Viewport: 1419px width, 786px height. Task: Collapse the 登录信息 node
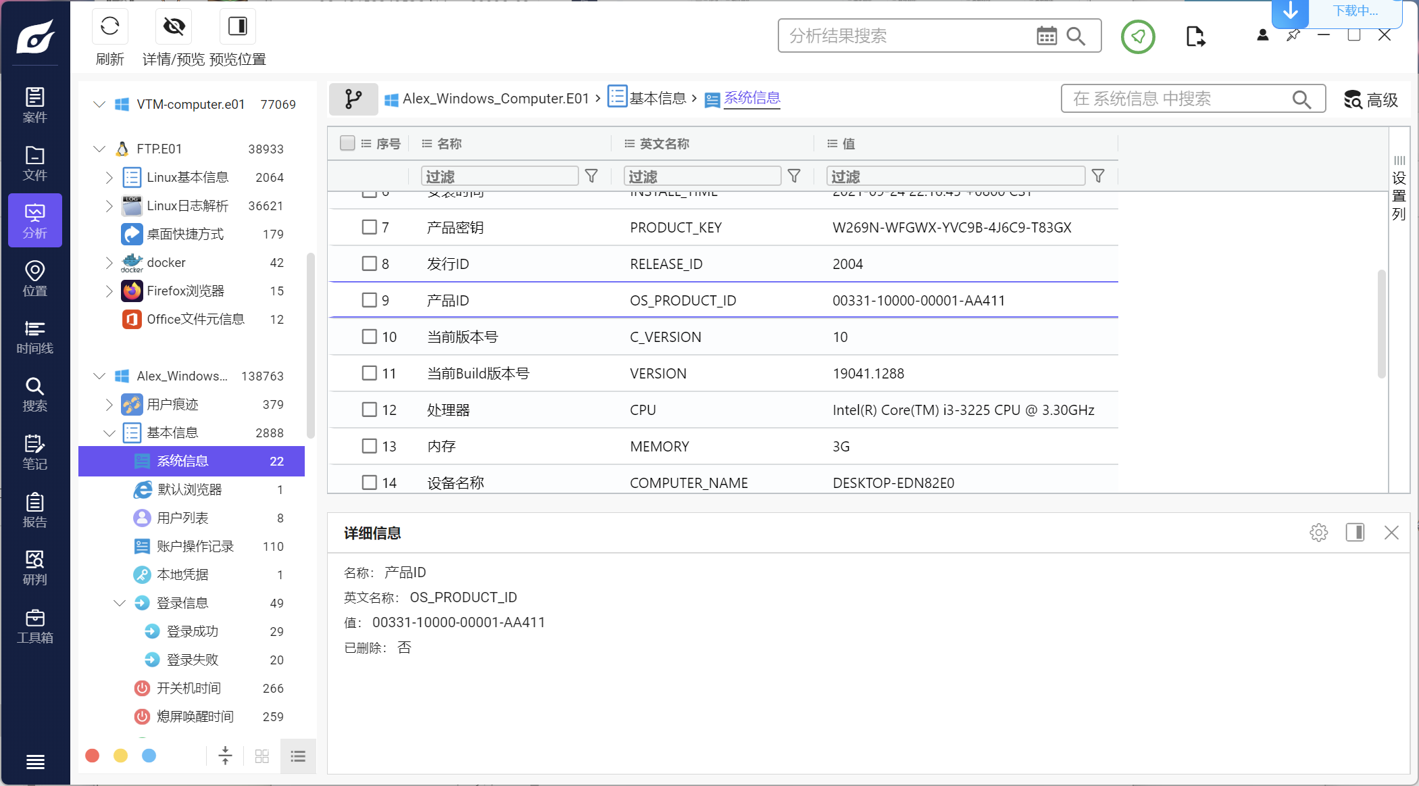click(x=120, y=603)
